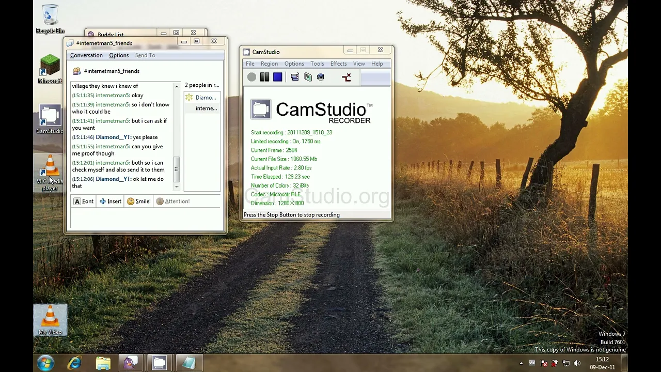Click the grey Record button in CamStudio
This screenshot has height=372, width=661.
click(x=251, y=78)
